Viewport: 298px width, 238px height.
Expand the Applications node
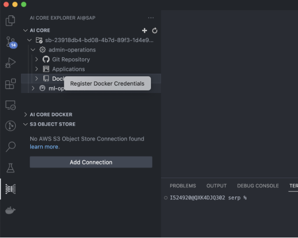pyautogui.click(x=37, y=69)
